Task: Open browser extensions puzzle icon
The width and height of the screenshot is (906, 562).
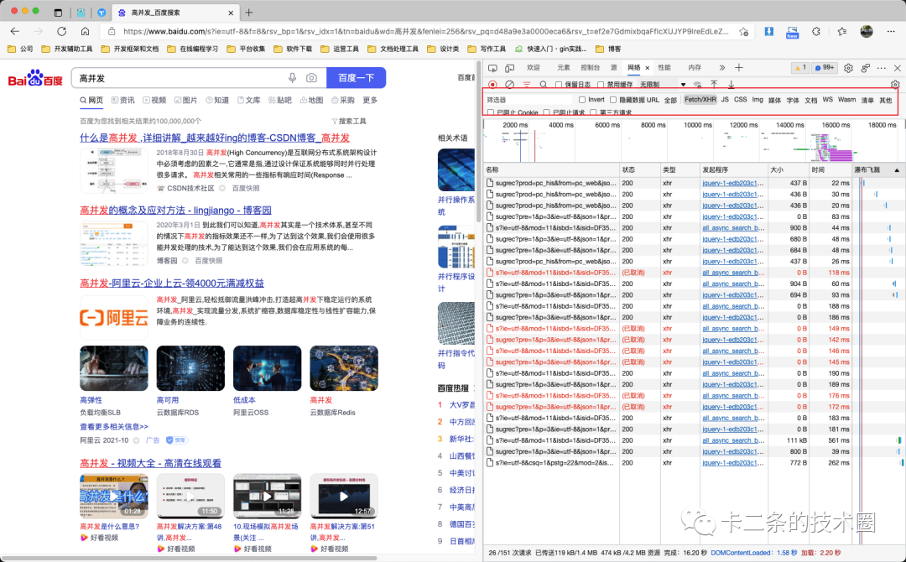Action: click(816, 32)
